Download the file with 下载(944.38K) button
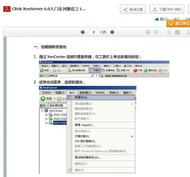 click(x=167, y=9)
